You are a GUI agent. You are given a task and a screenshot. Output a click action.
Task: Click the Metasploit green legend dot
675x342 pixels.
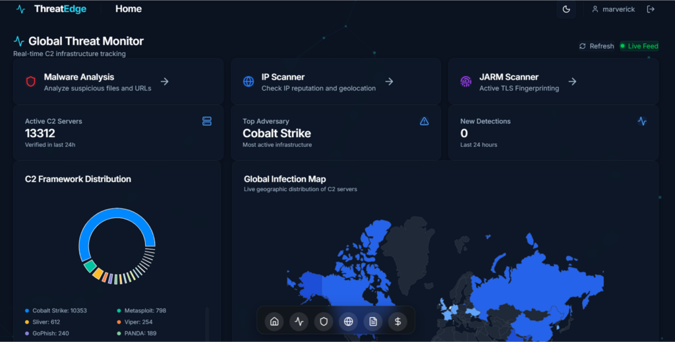tap(119, 310)
